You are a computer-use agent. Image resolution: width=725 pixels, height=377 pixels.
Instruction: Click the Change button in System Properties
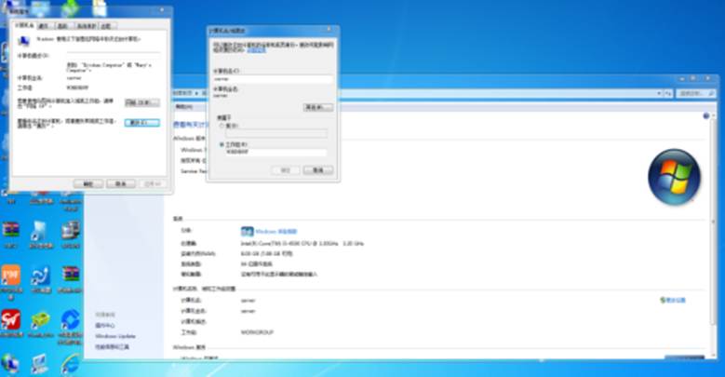point(142,122)
